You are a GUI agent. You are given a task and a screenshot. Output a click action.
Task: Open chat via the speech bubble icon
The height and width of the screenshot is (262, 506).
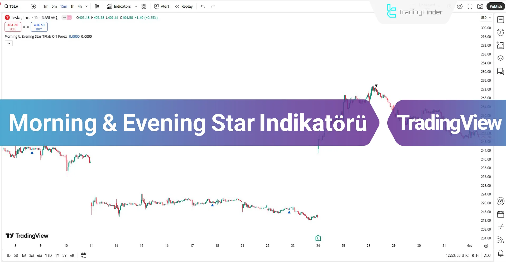point(500,71)
